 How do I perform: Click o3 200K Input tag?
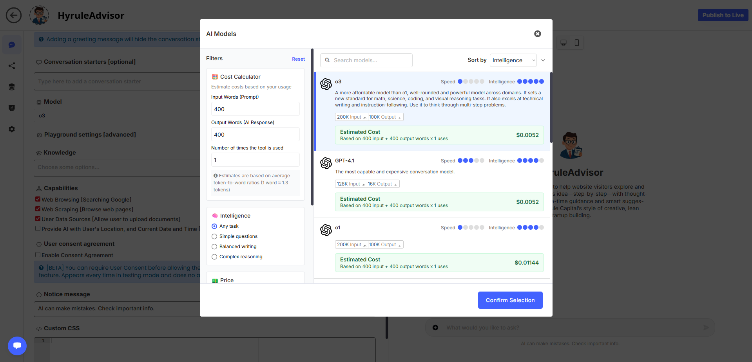point(352,117)
